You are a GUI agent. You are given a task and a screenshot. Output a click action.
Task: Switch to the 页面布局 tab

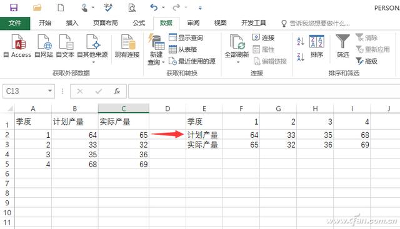[106, 23]
